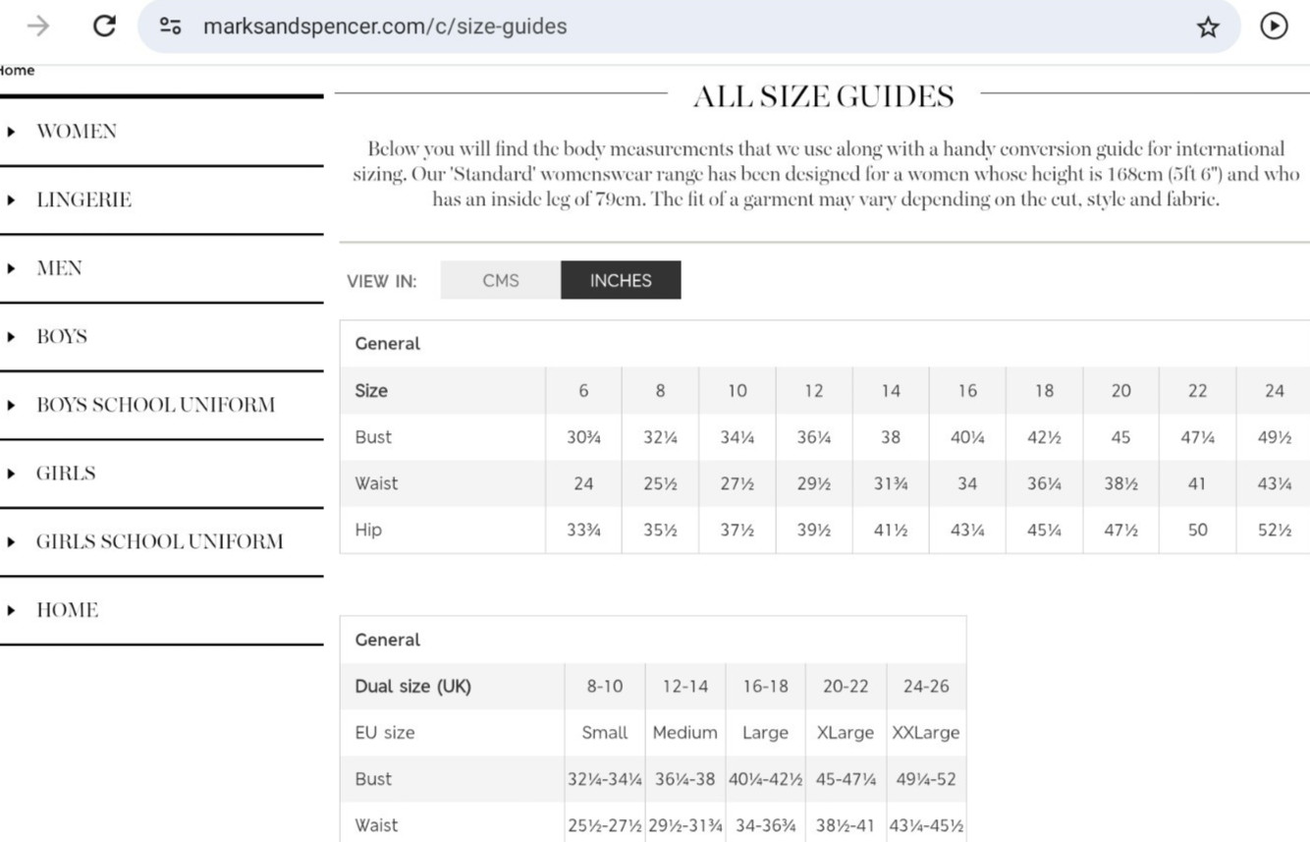Click the ALL SIZE GUIDES heading
This screenshot has height=842, width=1310.
tap(823, 96)
